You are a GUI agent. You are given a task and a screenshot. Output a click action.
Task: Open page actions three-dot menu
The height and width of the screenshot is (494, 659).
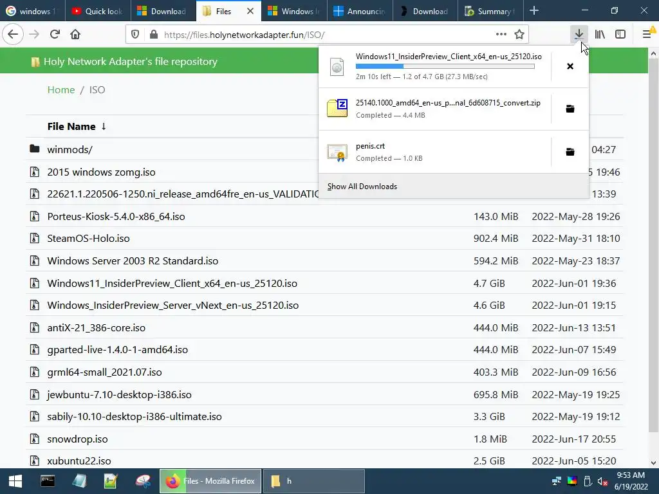coord(501,35)
